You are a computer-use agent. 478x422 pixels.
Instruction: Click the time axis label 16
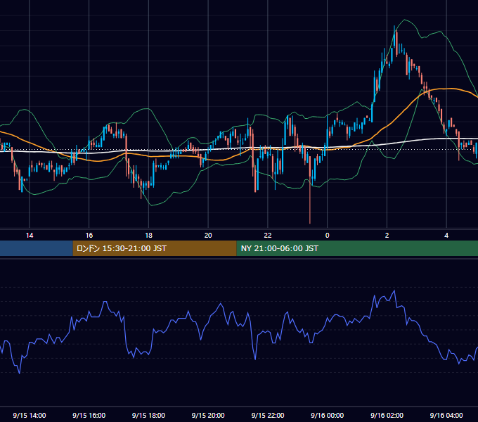point(89,236)
